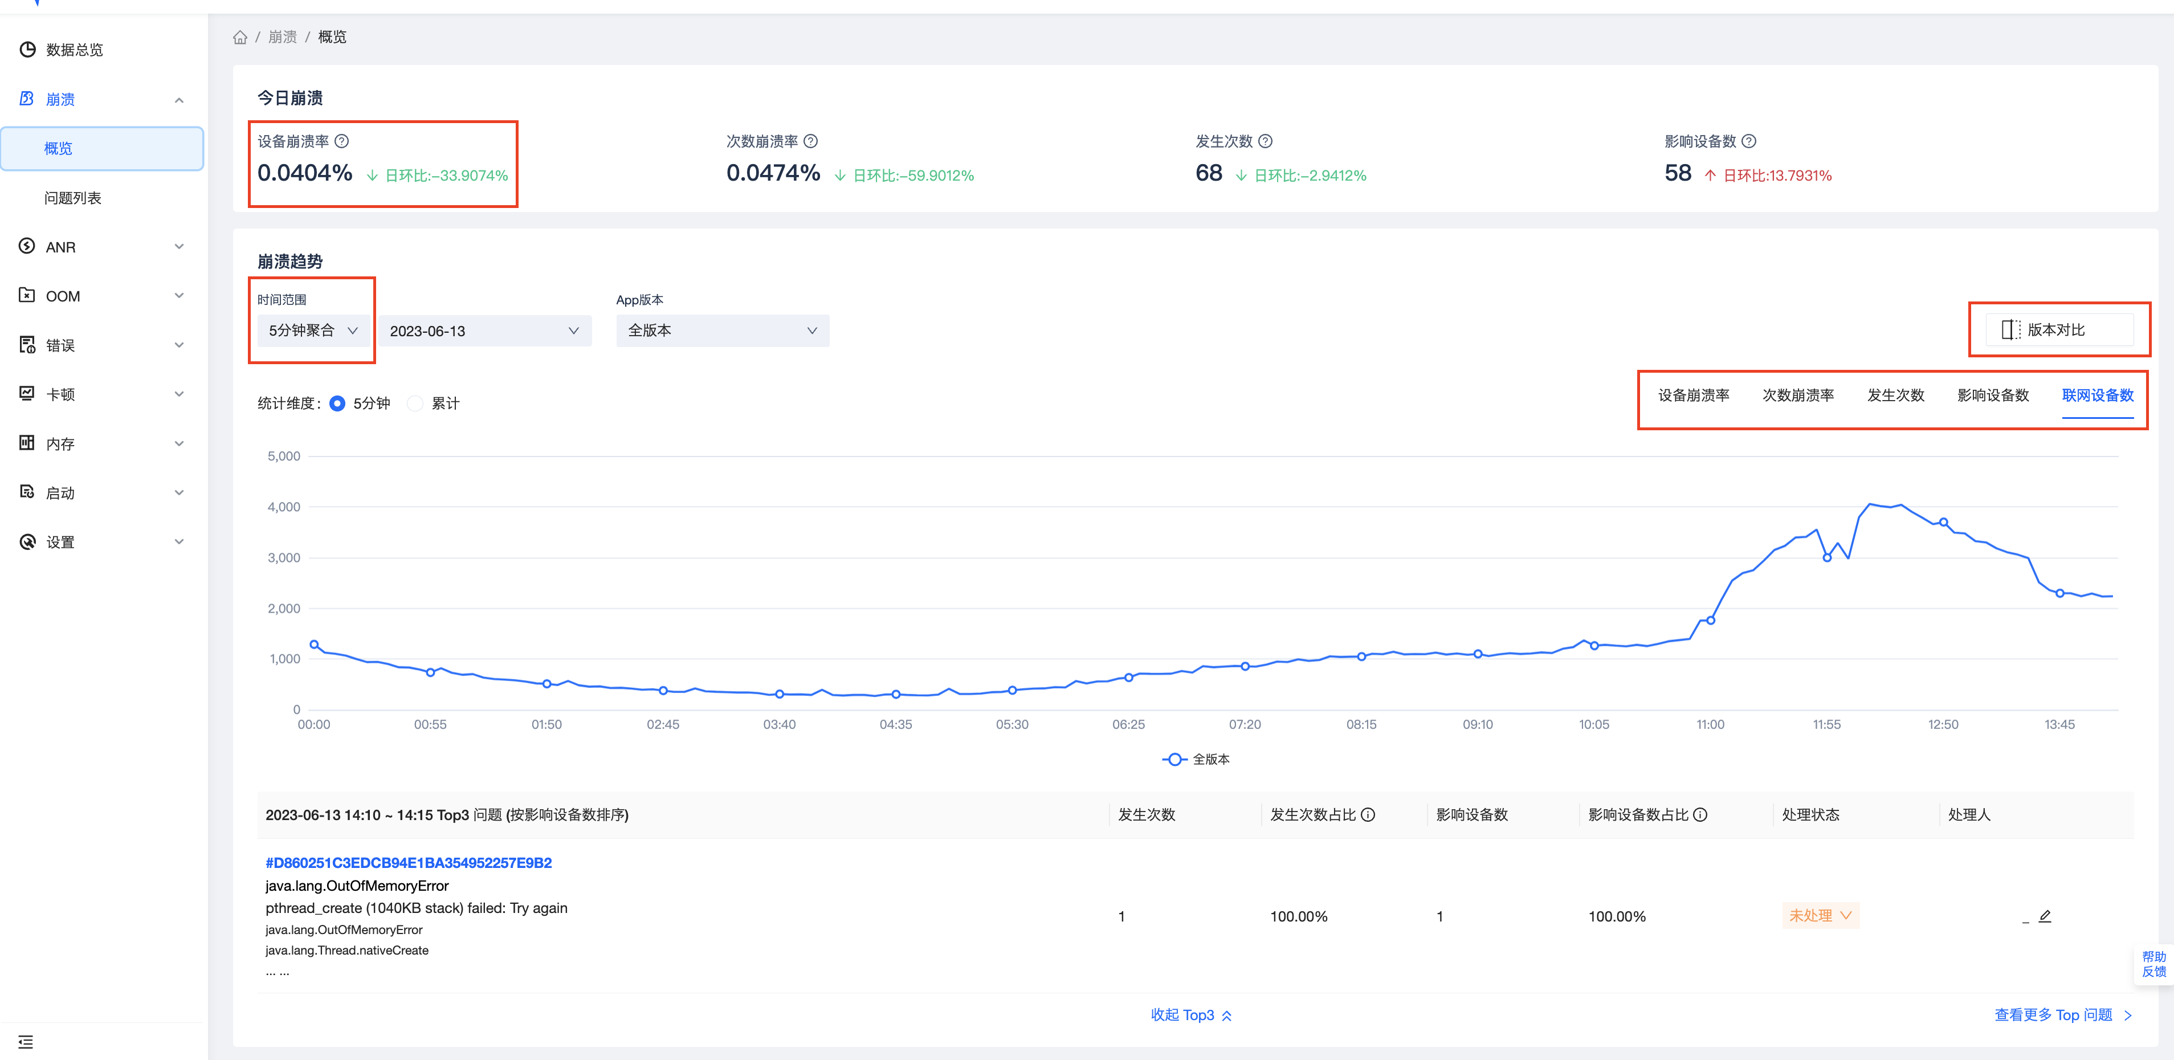This screenshot has height=1060, width=2174.
Task: Expand the 卡顿 menu chevron
Action: (x=179, y=393)
